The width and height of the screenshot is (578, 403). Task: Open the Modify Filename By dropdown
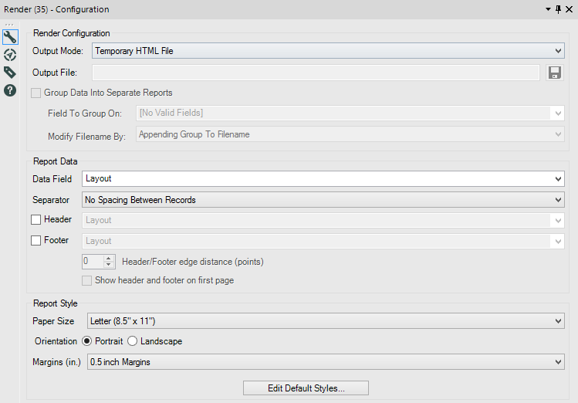[x=350, y=134]
